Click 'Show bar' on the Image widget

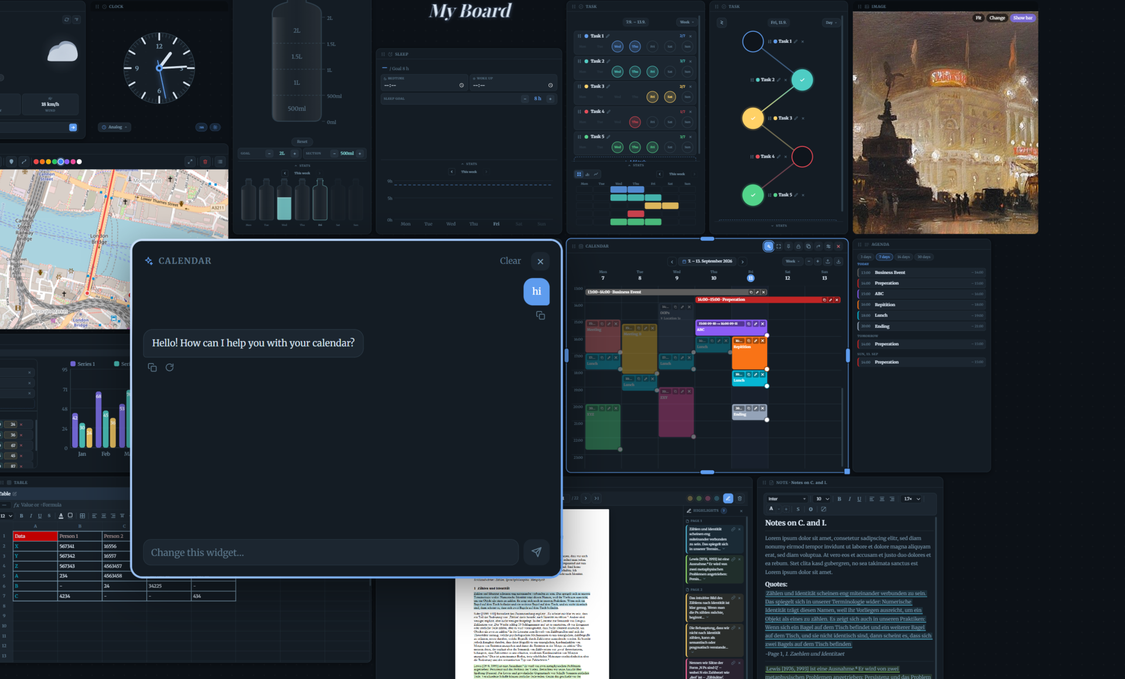(x=1022, y=18)
